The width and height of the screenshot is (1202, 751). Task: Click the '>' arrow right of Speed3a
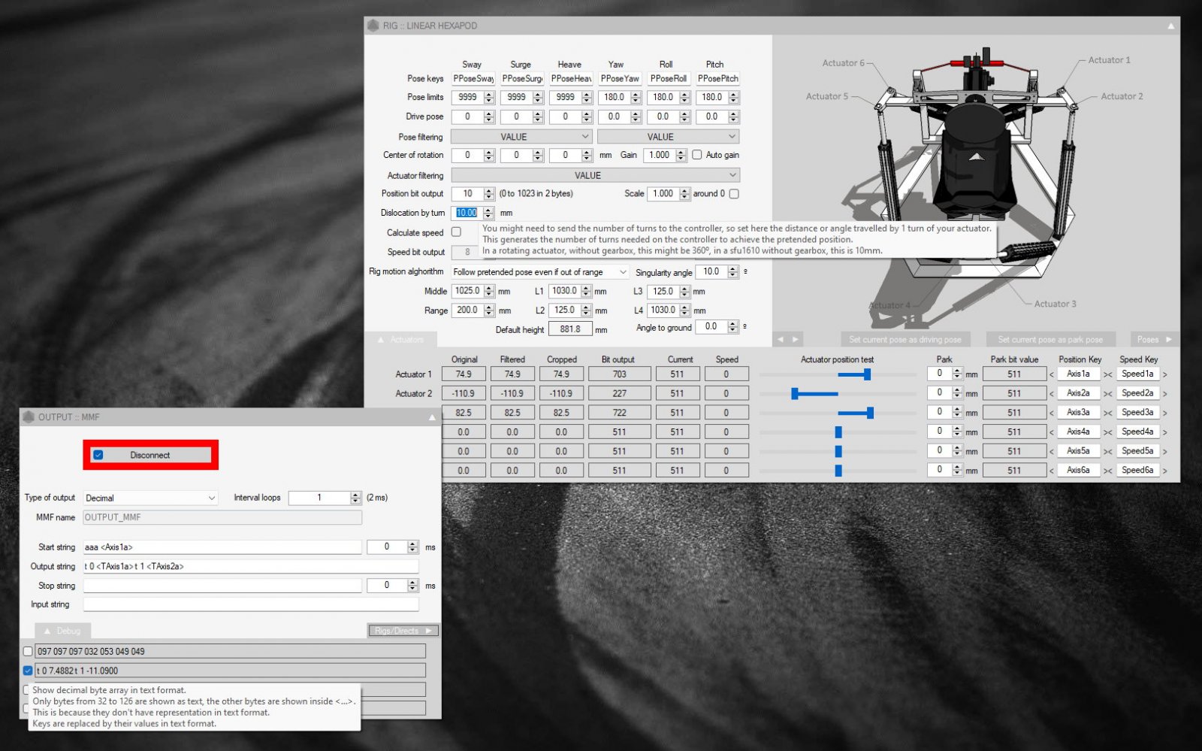click(x=1165, y=413)
